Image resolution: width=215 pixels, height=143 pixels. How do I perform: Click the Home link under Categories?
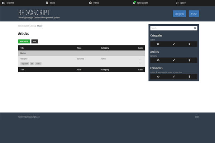point(153,40)
